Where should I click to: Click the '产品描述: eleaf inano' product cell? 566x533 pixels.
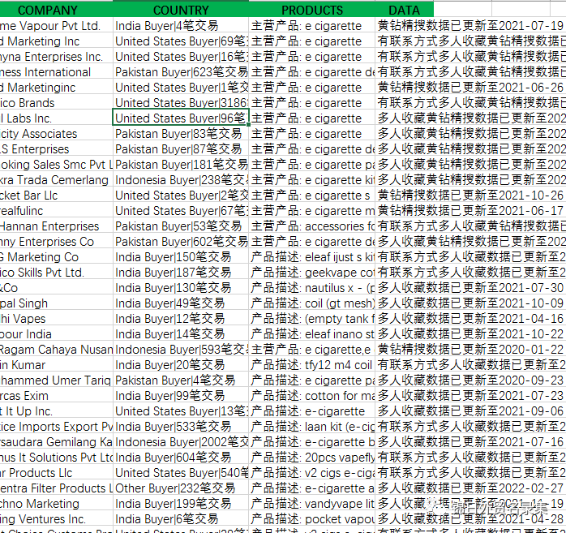click(312, 334)
